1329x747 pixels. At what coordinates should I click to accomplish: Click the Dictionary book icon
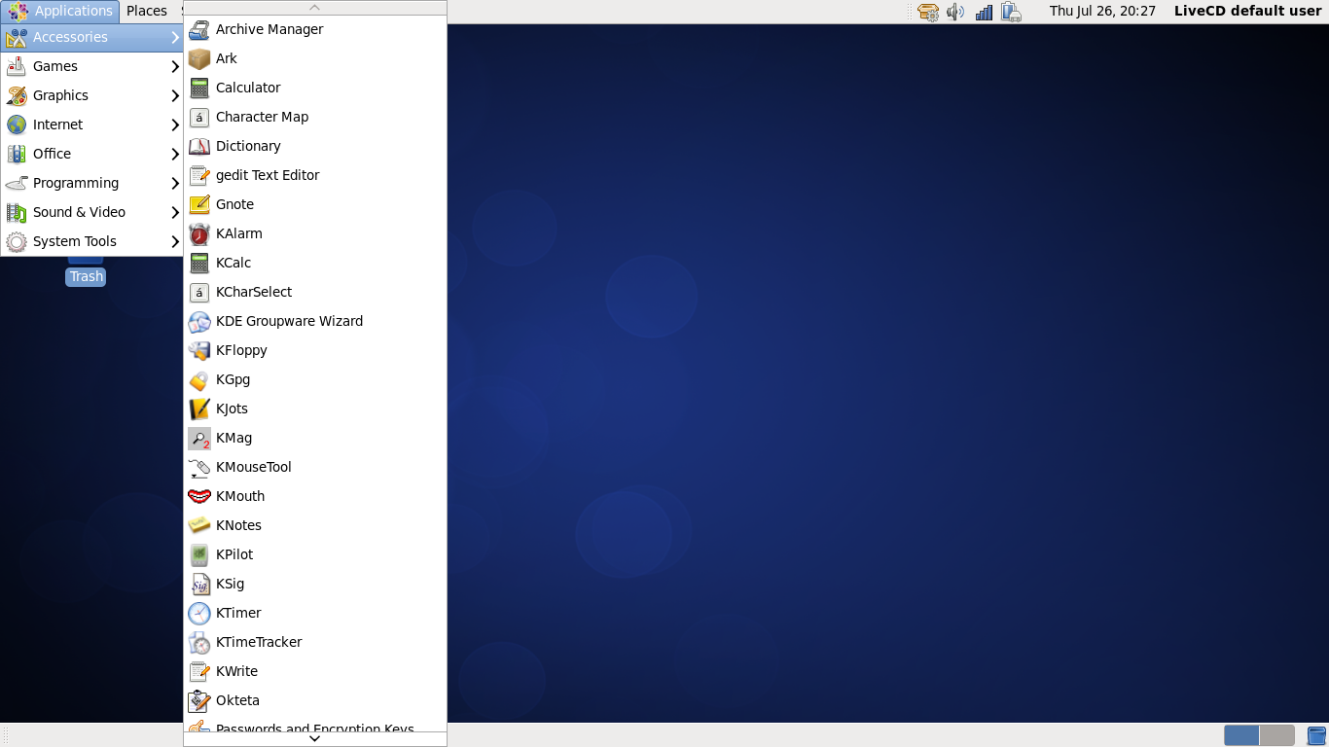tap(199, 146)
